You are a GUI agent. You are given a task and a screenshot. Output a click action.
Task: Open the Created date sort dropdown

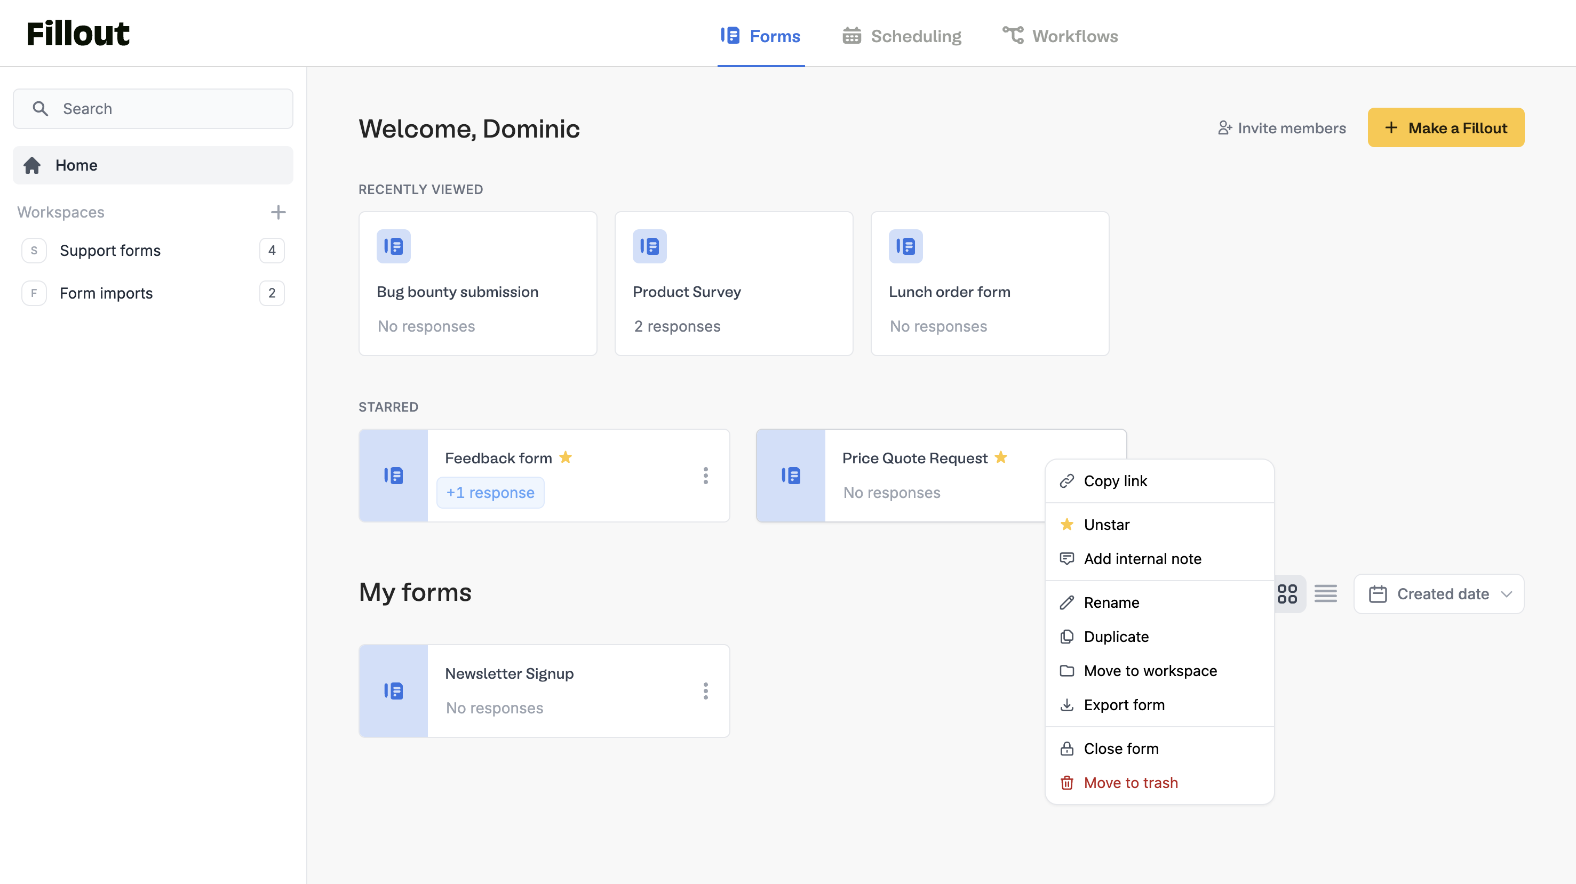tap(1439, 593)
